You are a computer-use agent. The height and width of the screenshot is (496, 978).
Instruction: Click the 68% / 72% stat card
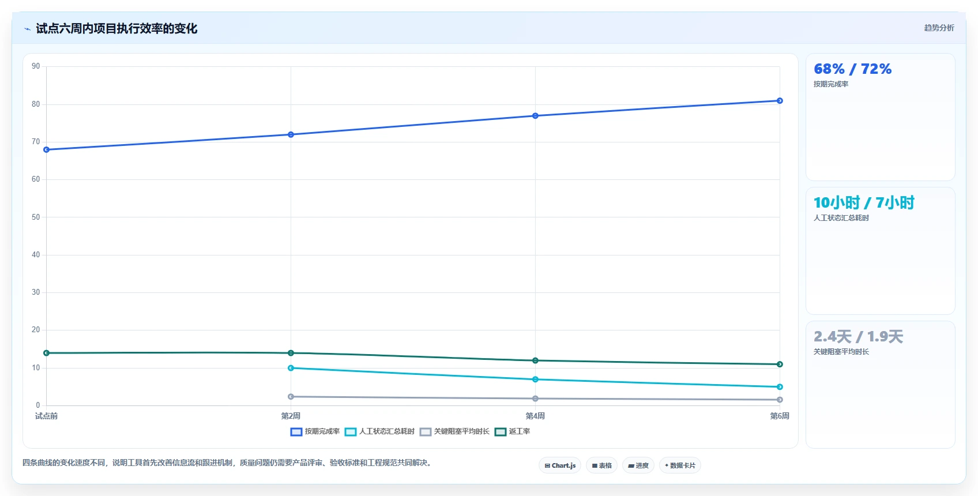point(880,117)
